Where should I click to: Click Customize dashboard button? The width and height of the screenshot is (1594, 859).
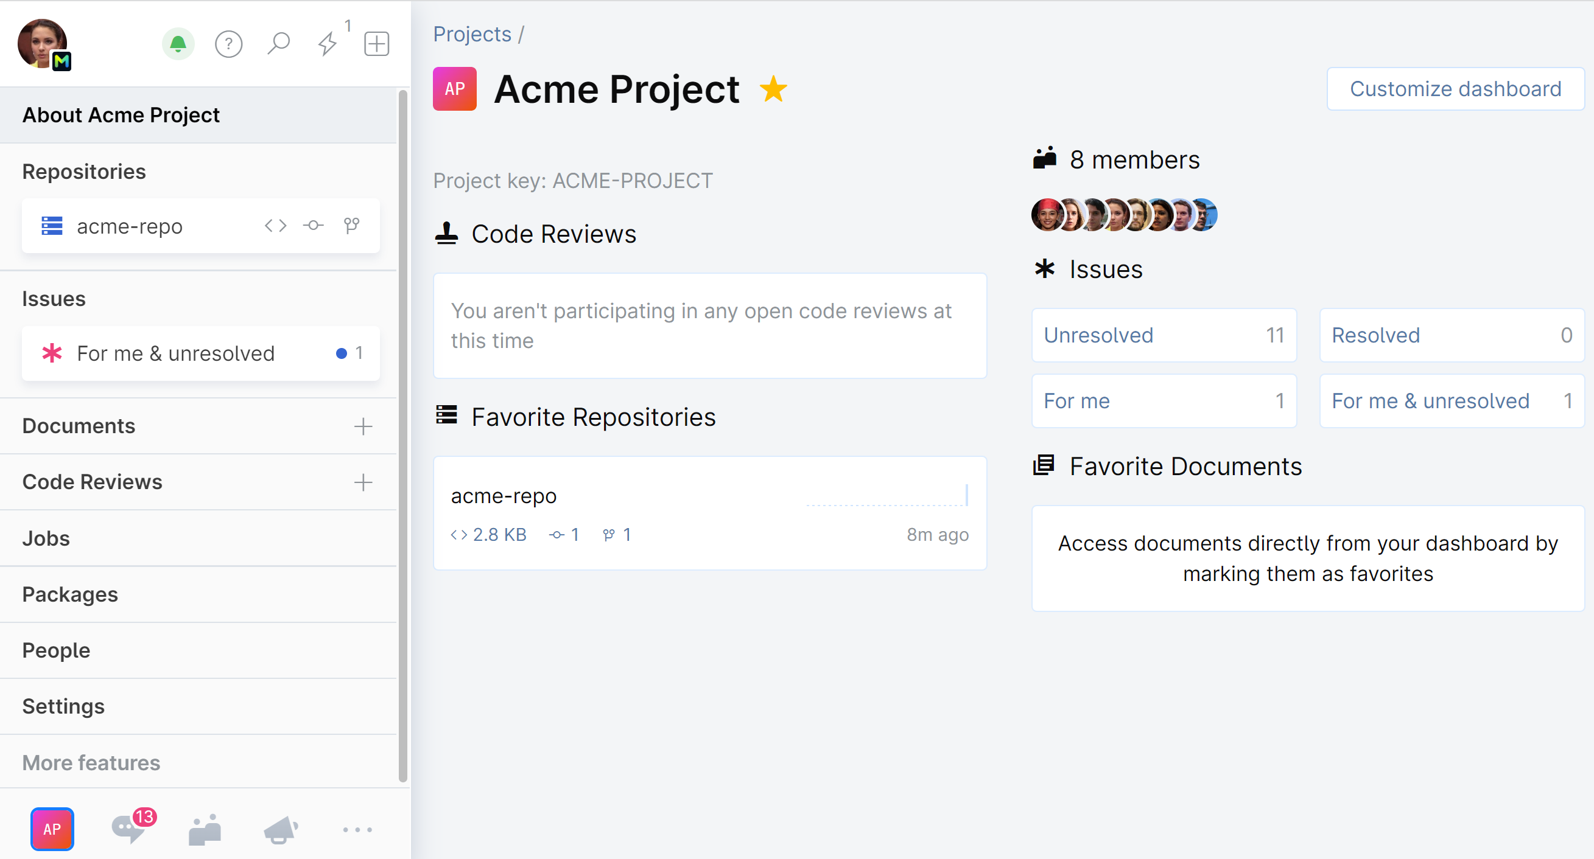1455,89
